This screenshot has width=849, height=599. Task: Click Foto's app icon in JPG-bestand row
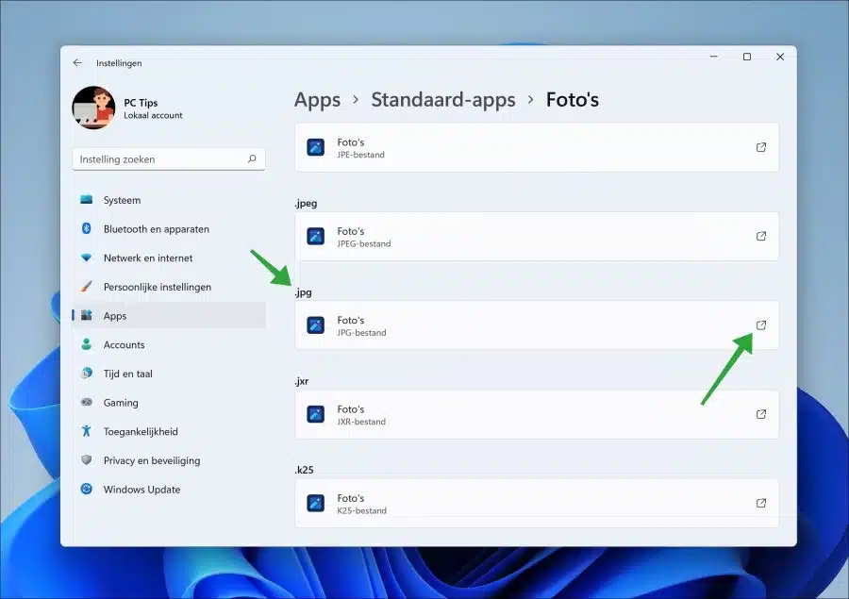coord(316,324)
